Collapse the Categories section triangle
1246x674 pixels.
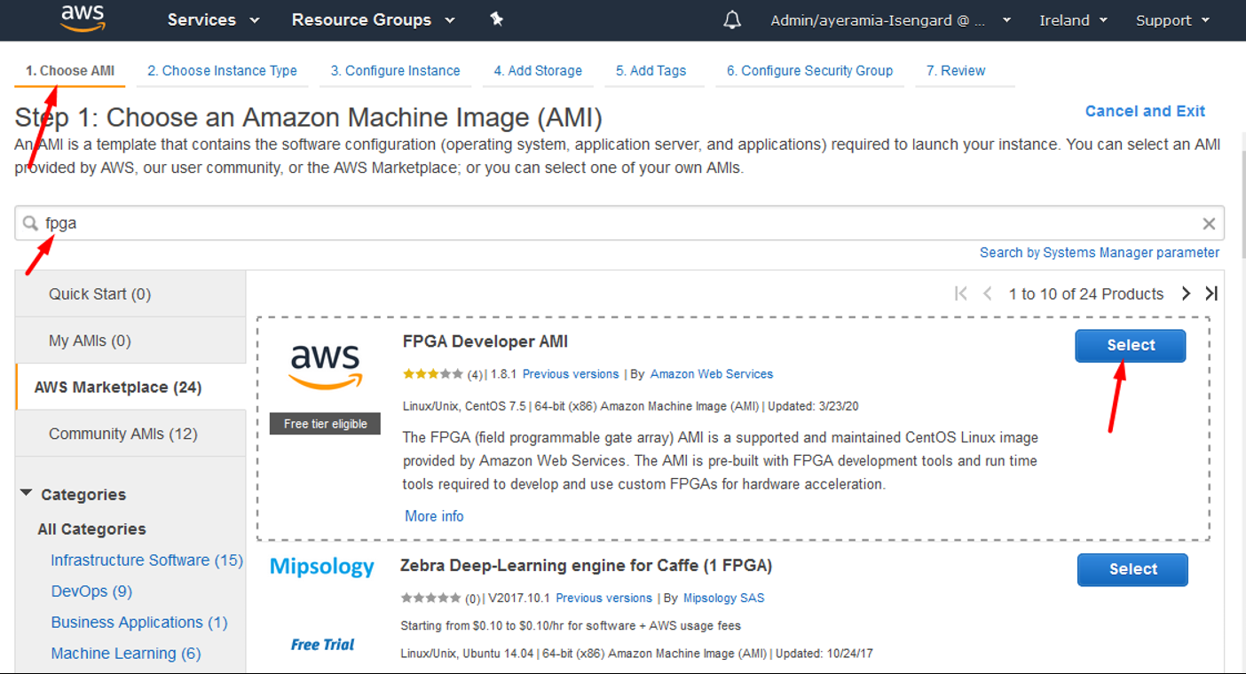pos(26,493)
